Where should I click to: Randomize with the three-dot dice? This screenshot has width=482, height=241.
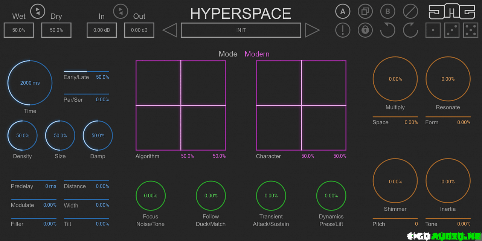click(x=452, y=30)
